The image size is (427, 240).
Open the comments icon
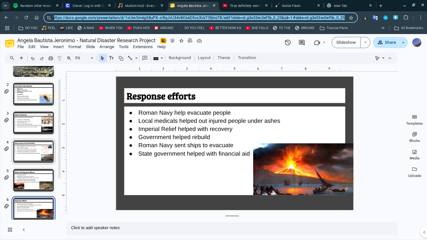pyautogui.click(x=302, y=42)
